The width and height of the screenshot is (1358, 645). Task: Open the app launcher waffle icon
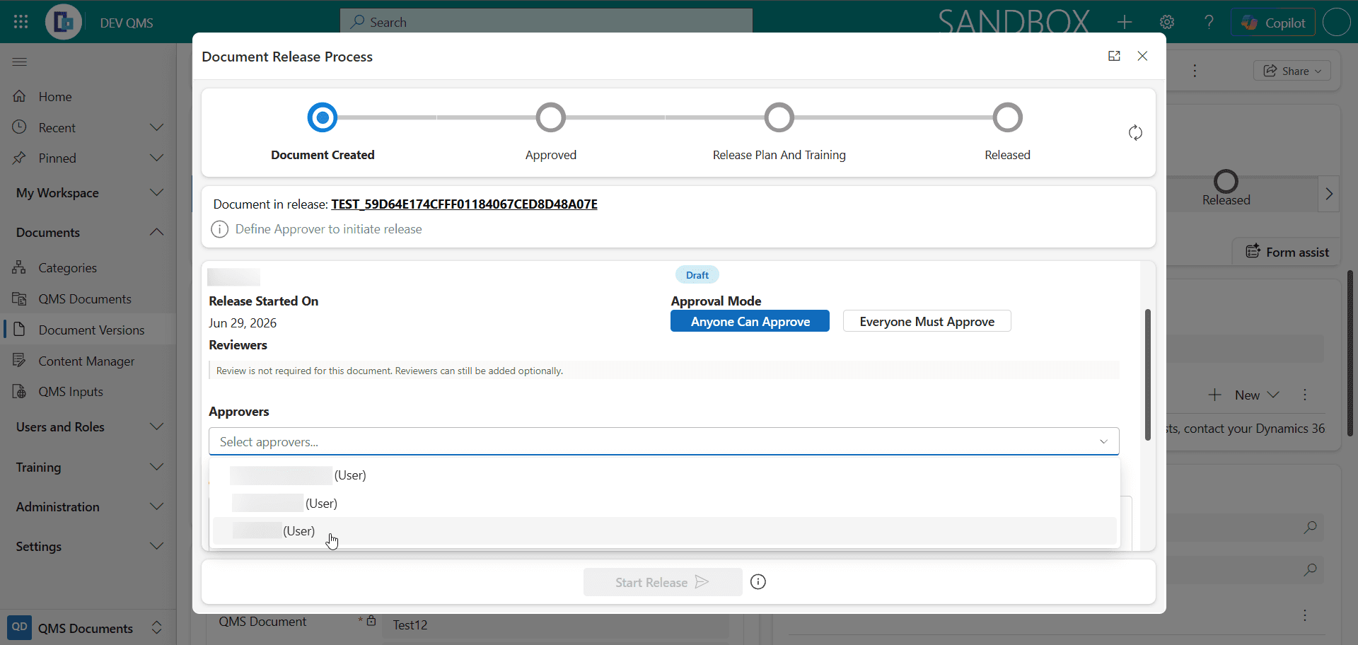[x=21, y=22]
